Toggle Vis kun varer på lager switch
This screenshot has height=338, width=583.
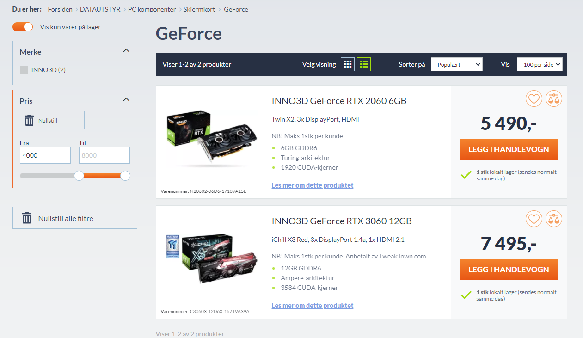pyautogui.click(x=23, y=27)
